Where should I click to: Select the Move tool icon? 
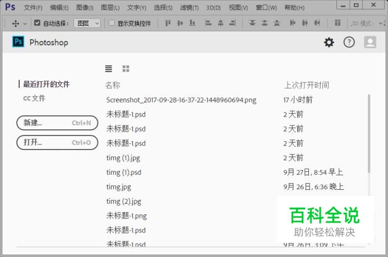[x=16, y=24]
